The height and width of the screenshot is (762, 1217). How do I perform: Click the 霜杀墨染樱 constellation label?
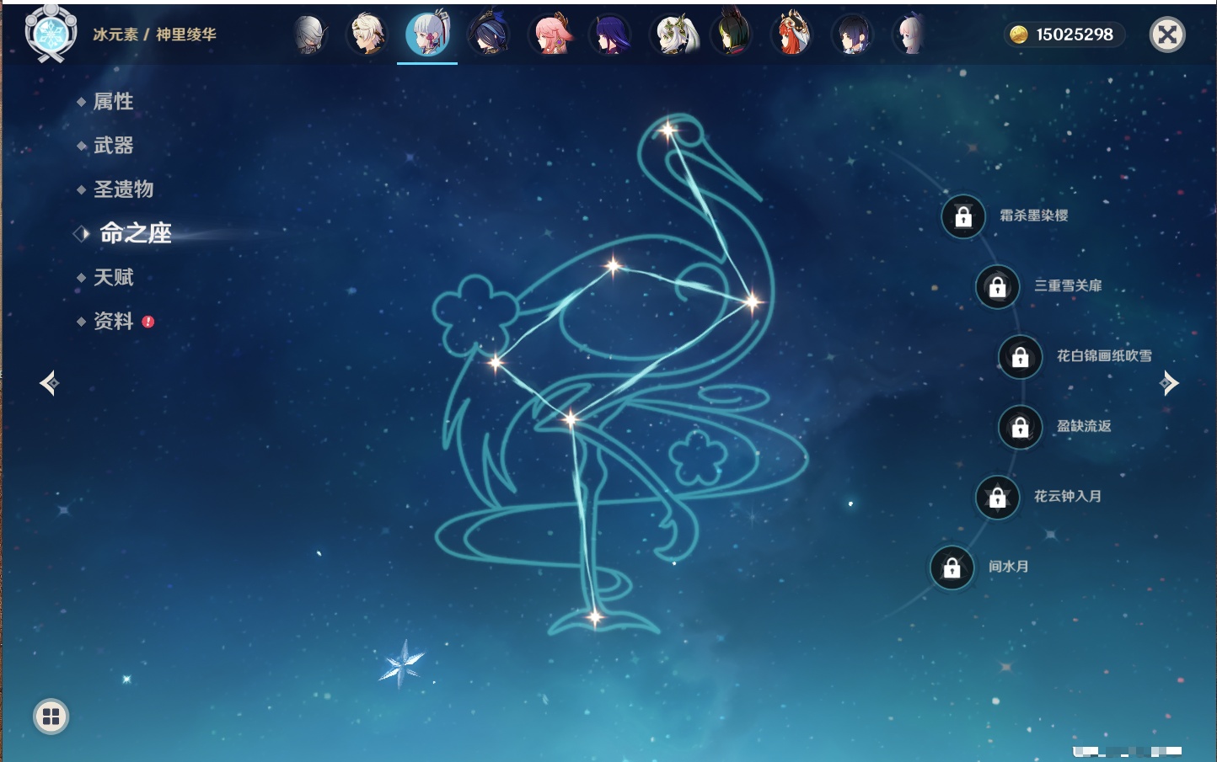click(x=1034, y=216)
